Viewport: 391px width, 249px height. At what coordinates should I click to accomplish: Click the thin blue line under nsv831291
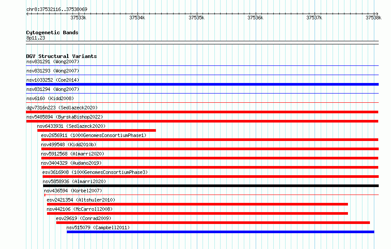click(202, 66)
